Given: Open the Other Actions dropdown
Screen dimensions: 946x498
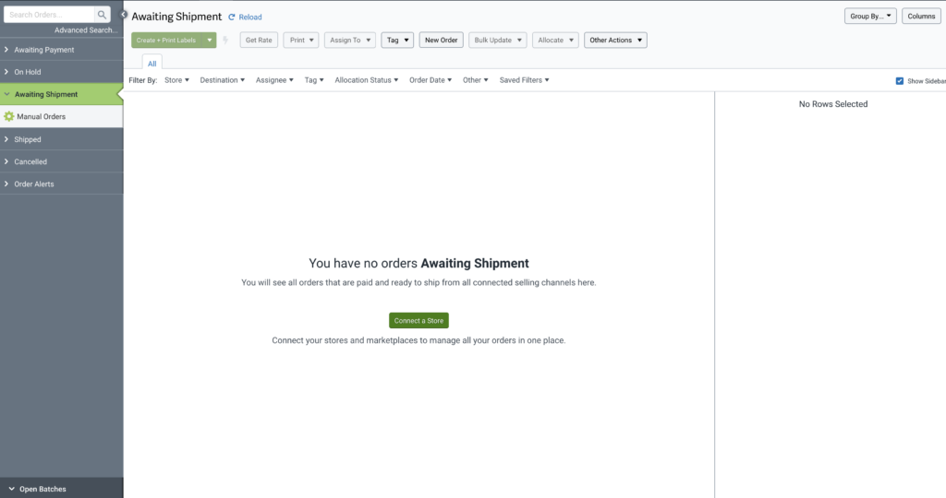Looking at the screenshot, I should click(615, 41).
